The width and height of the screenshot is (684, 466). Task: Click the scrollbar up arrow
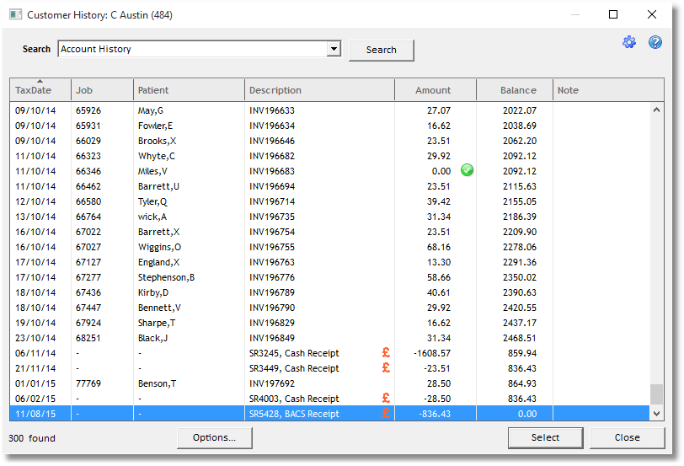[x=656, y=110]
